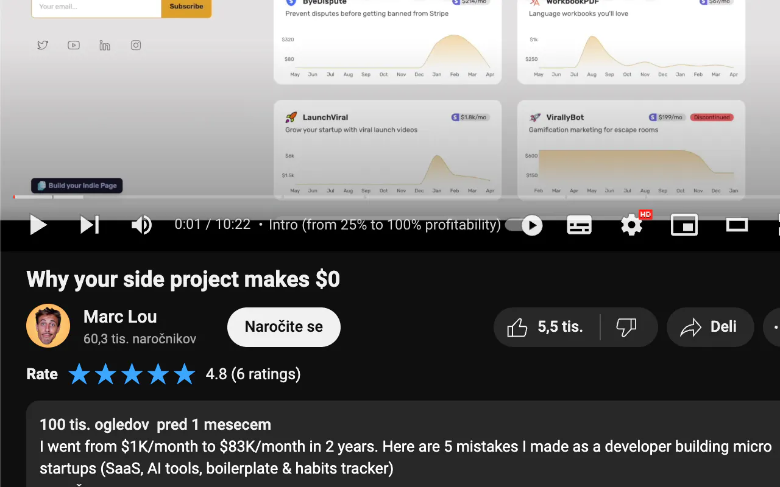The height and width of the screenshot is (487, 780).
Task: Play the video
Action: [x=38, y=225]
